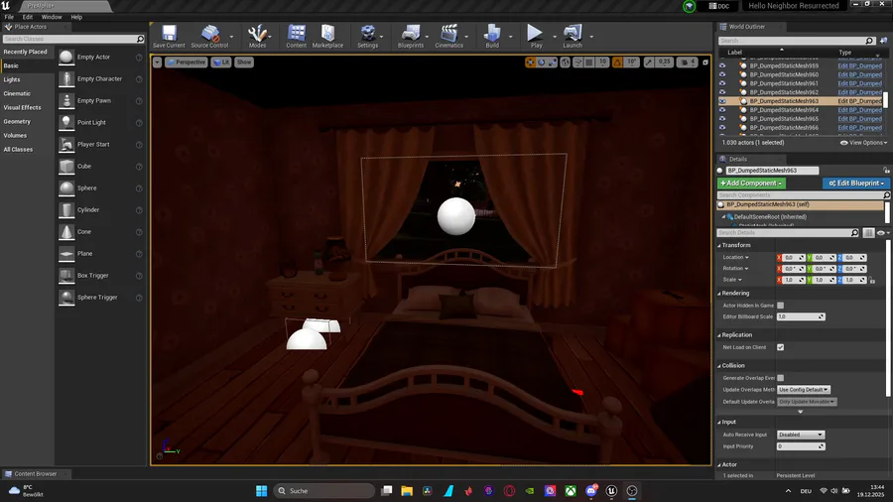Open Source Control from the toolbar
The width and height of the screenshot is (893, 502).
coord(209,36)
